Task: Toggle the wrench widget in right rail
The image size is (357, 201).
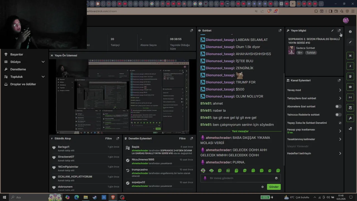Action: pyautogui.click(x=350, y=118)
